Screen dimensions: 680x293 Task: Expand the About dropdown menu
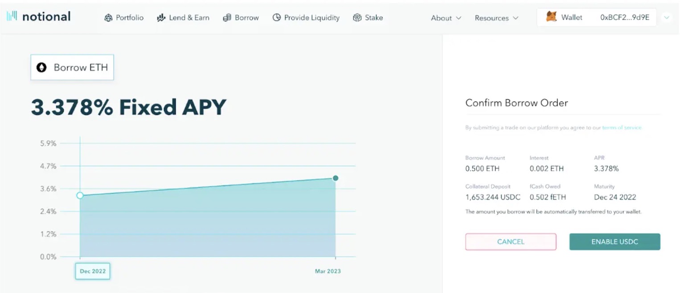[446, 18]
